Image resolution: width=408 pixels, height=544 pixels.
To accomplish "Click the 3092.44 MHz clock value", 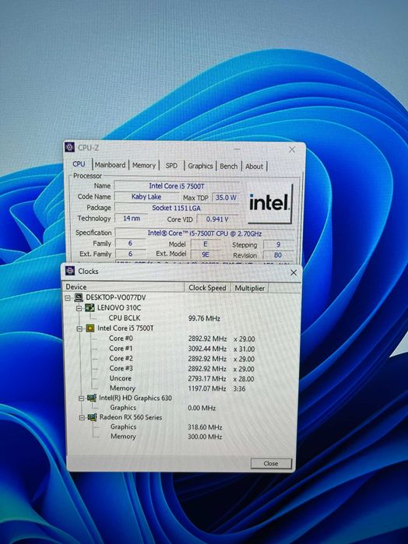I will tap(207, 349).
